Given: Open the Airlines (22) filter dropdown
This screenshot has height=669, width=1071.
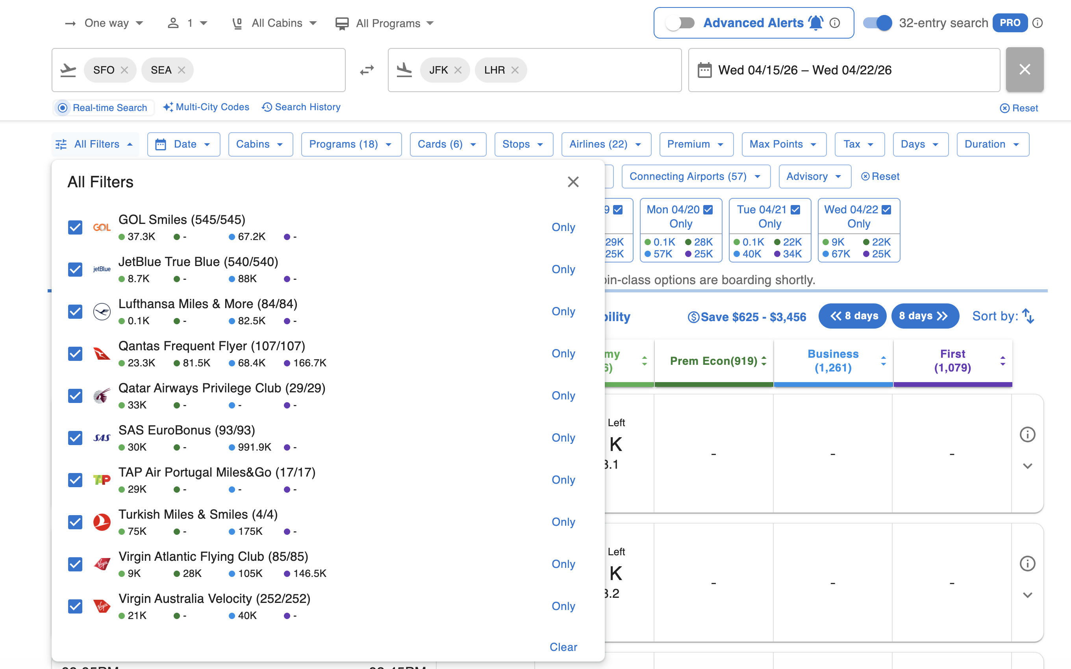Looking at the screenshot, I should tap(606, 144).
